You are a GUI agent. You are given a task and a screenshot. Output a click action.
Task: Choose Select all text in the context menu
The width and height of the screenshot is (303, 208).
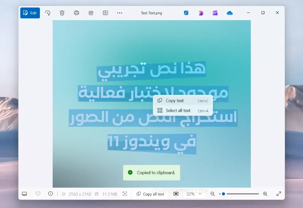pos(183,111)
